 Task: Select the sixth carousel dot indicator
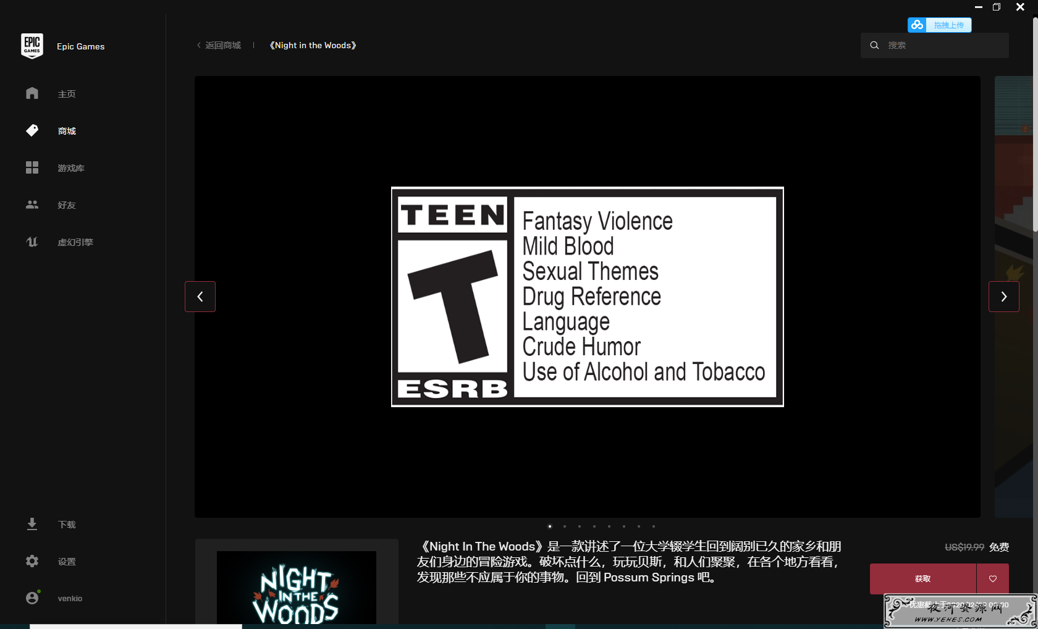pyautogui.click(x=624, y=526)
